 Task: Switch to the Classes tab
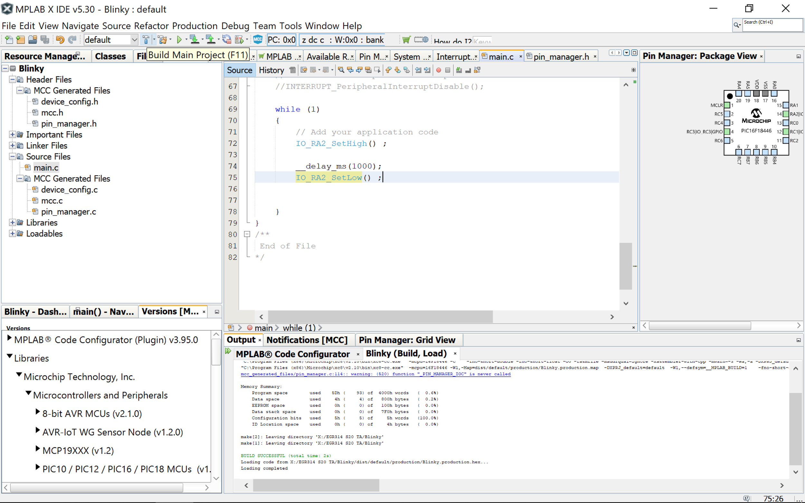click(110, 56)
